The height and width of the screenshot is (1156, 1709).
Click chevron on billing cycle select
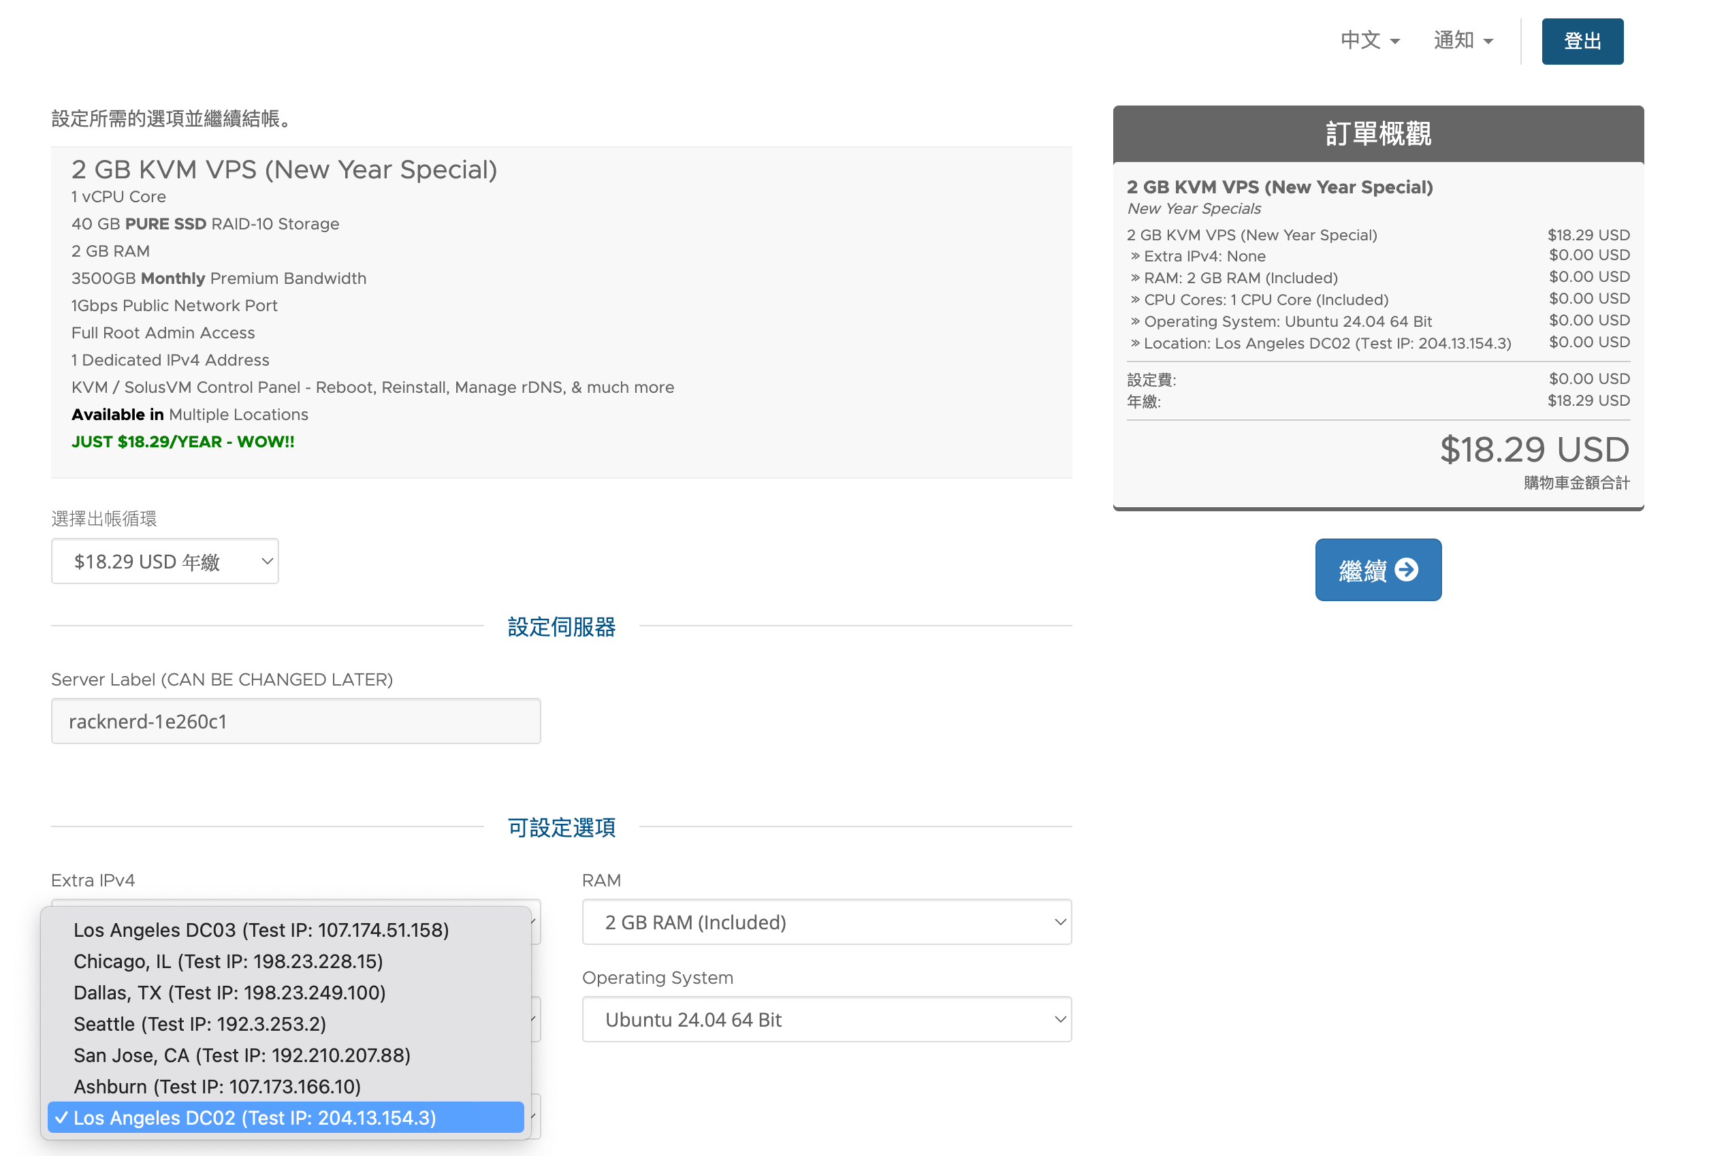267,561
